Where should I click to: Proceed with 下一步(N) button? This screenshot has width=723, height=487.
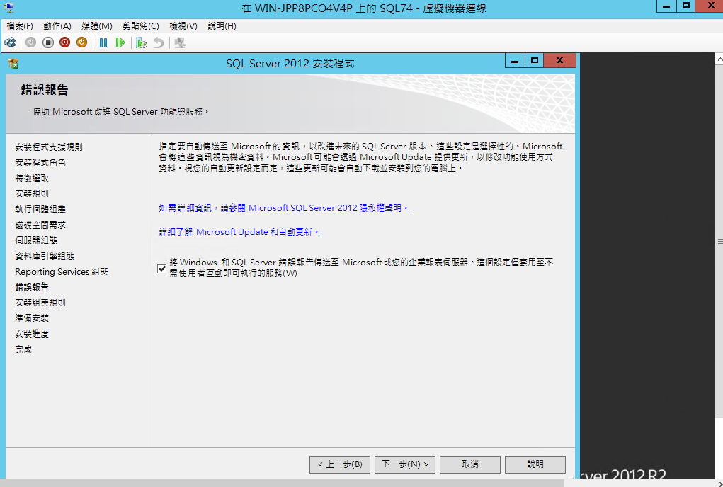[405, 464]
